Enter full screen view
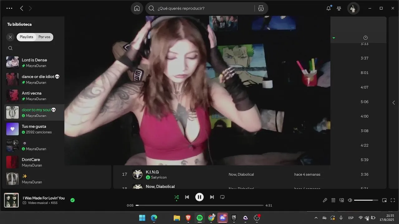This screenshot has width=399, height=224. (393, 200)
